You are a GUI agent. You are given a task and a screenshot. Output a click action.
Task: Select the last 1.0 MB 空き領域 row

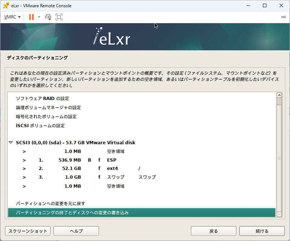(x=142, y=186)
